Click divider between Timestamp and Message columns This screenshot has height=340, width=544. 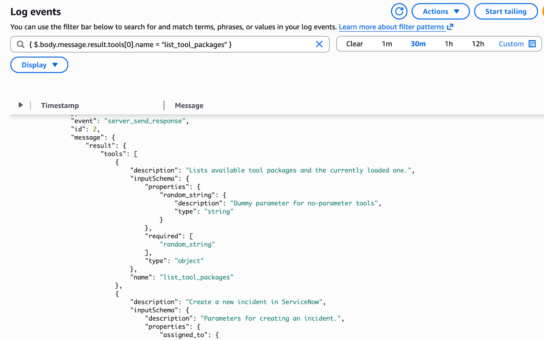(164, 105)
